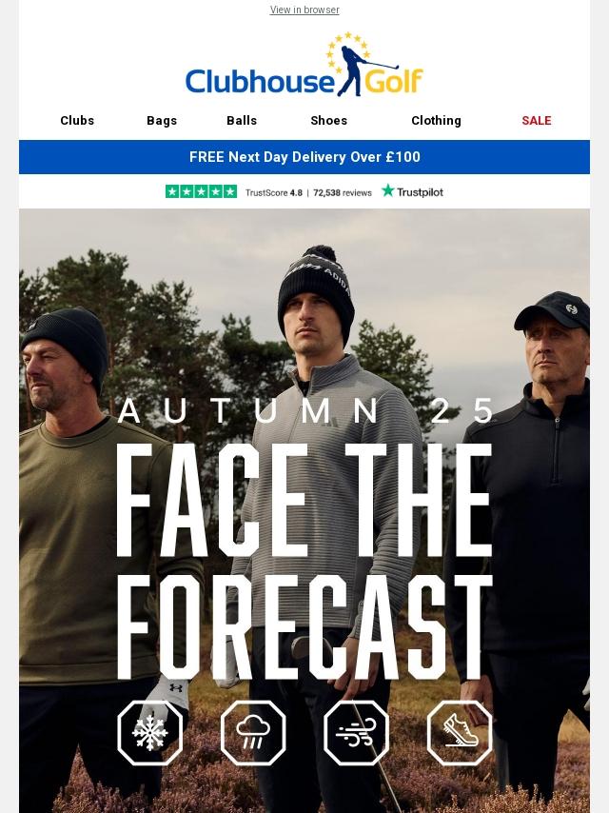609x813 pixels.
Task: Click the rain cloud icon
Action: click(253, 733)
